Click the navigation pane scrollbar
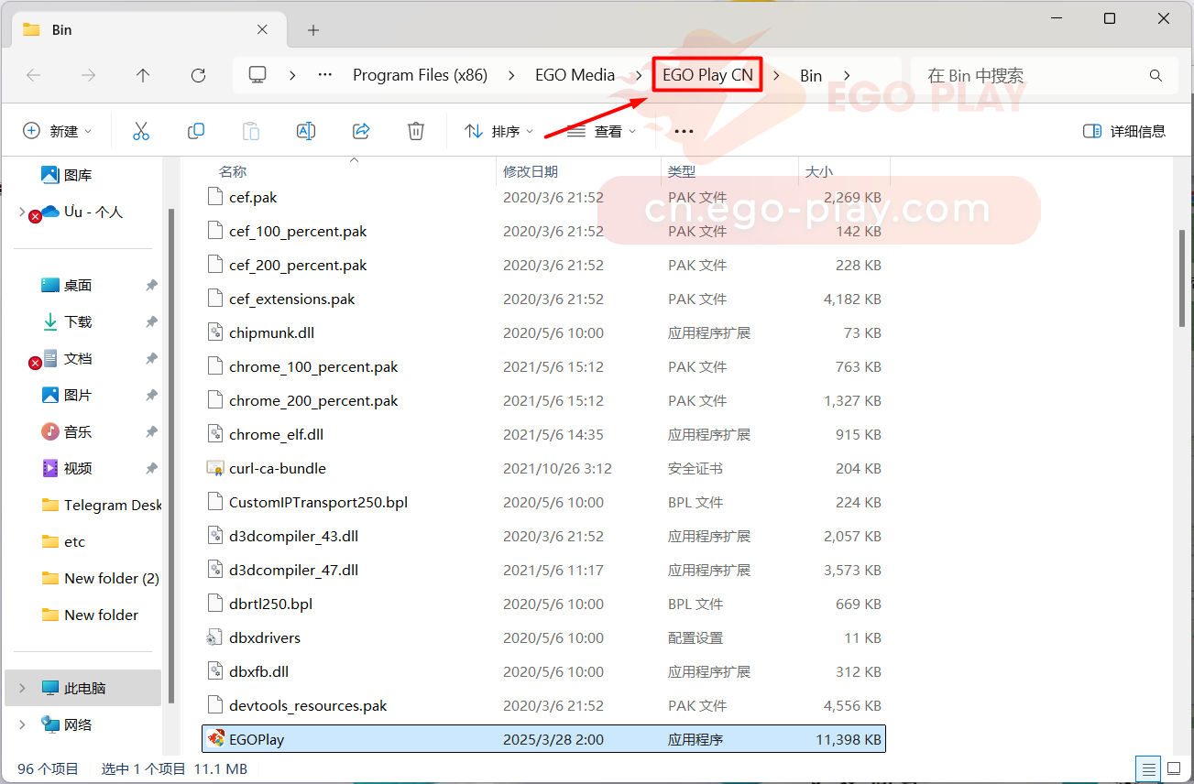 pos(170,455)
